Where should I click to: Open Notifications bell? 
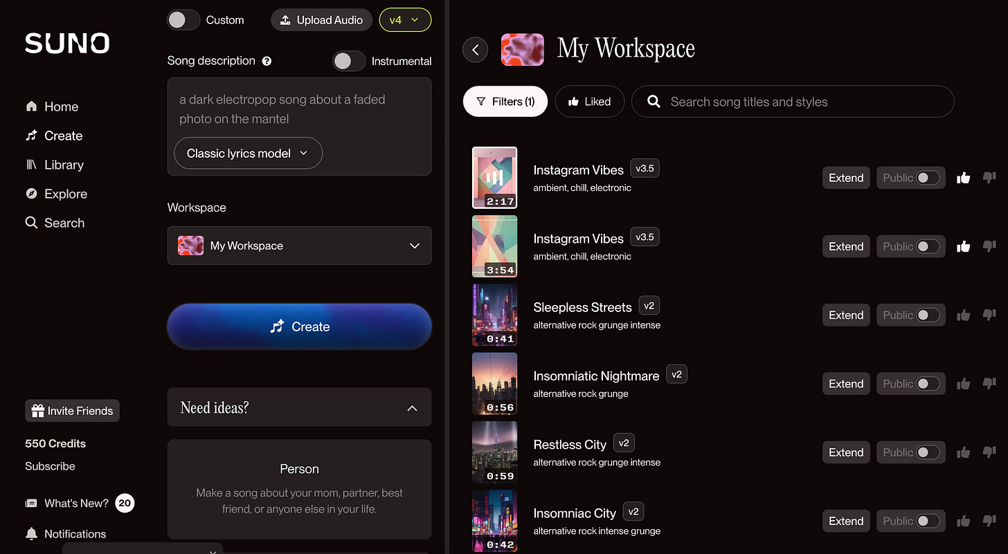(x=31, y=534)
